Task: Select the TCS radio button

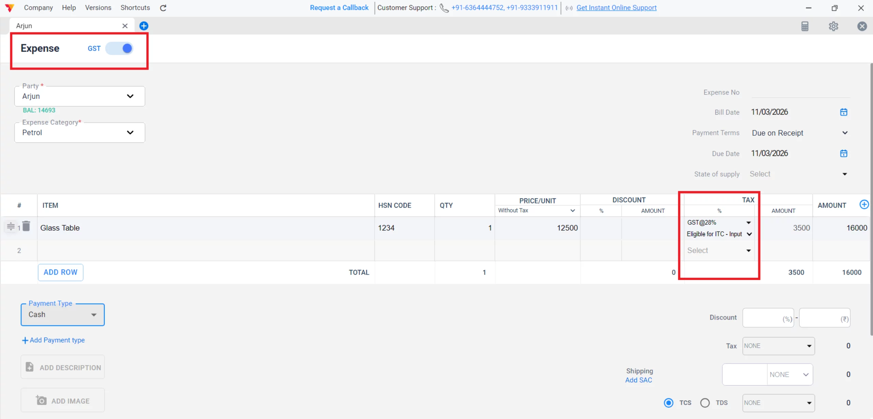Action: pyautogui.click(x=669, y=403)
